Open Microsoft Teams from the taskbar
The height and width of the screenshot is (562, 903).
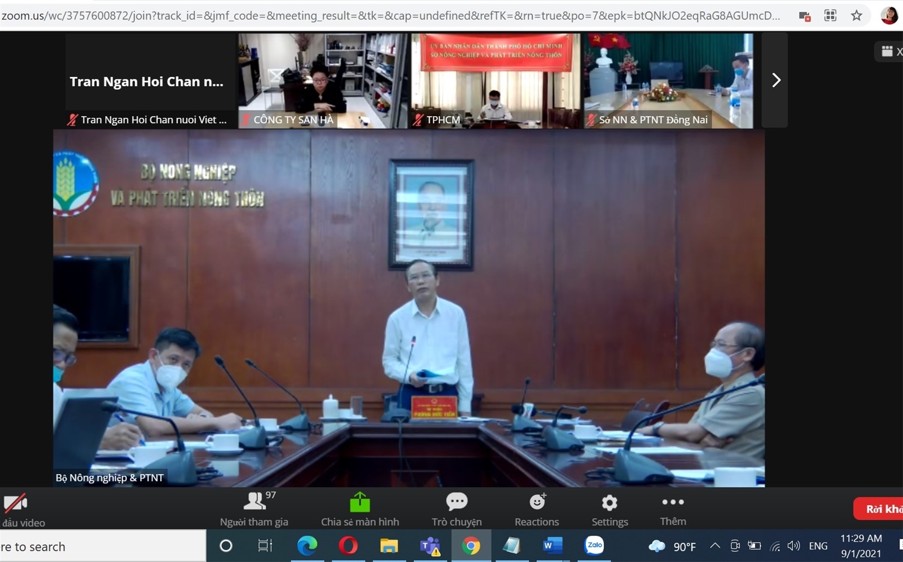430,546
